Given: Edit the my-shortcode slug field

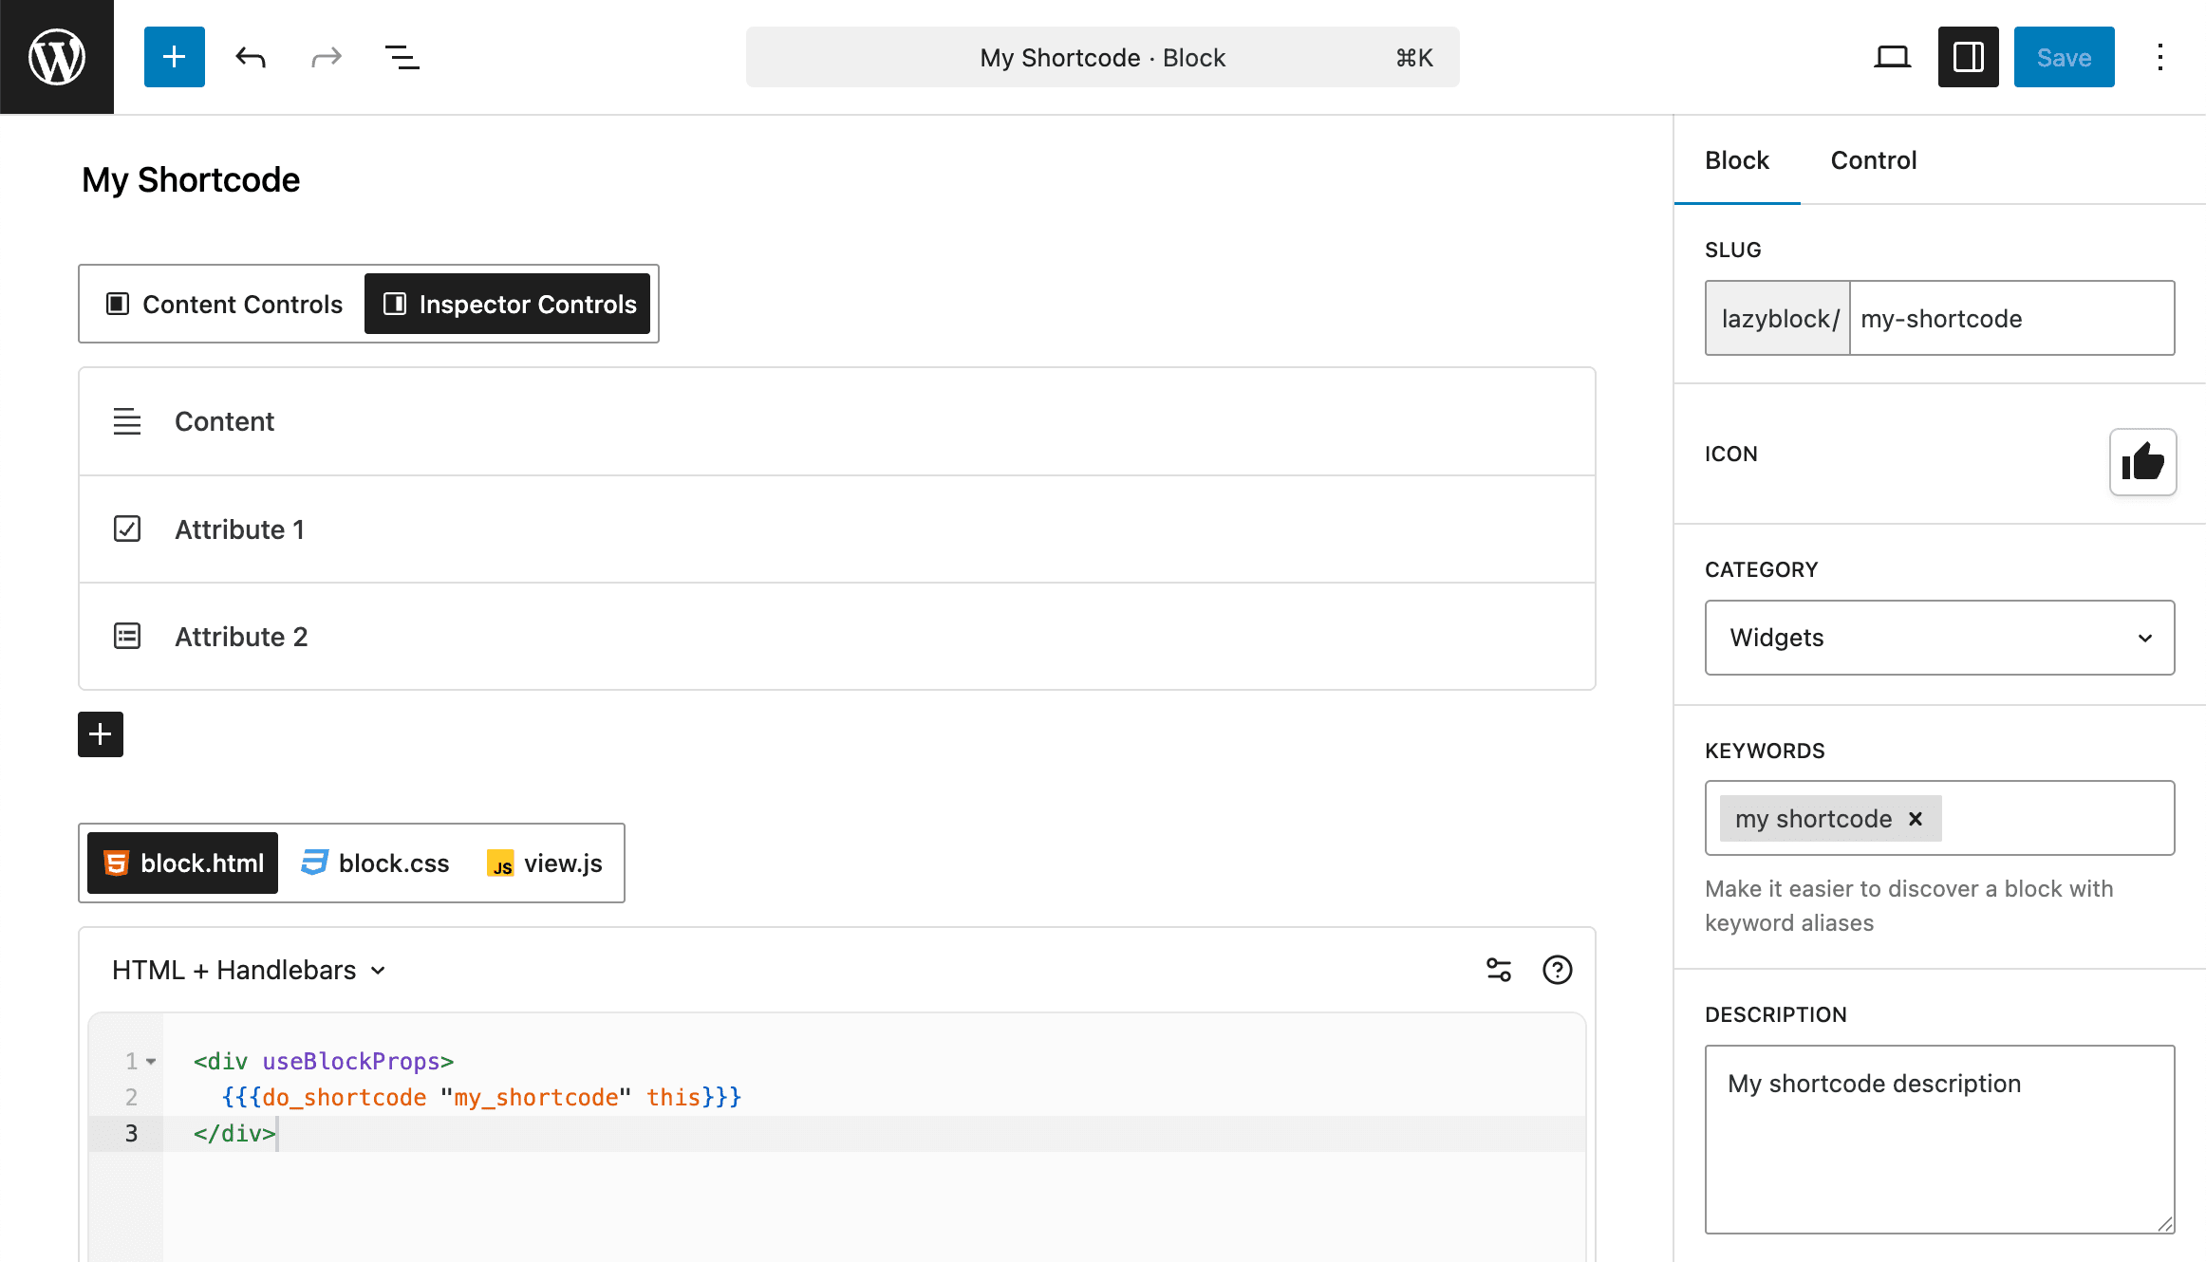Looking at the screenshot, I should [2011, 318].
